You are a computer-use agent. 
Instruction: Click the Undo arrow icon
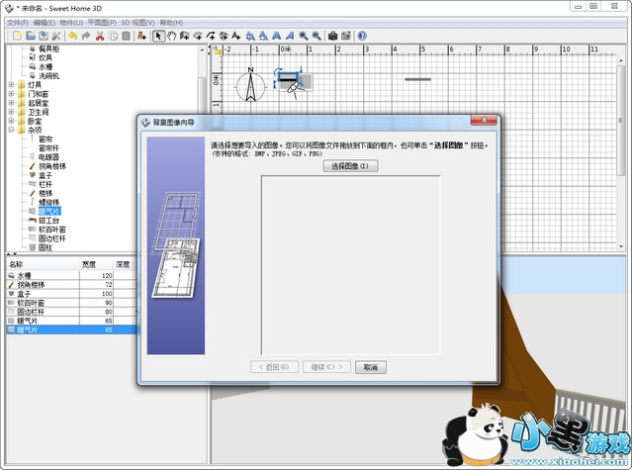[72, 37]
